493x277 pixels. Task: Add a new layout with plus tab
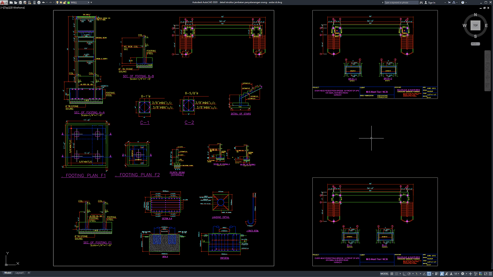(29, 273)
